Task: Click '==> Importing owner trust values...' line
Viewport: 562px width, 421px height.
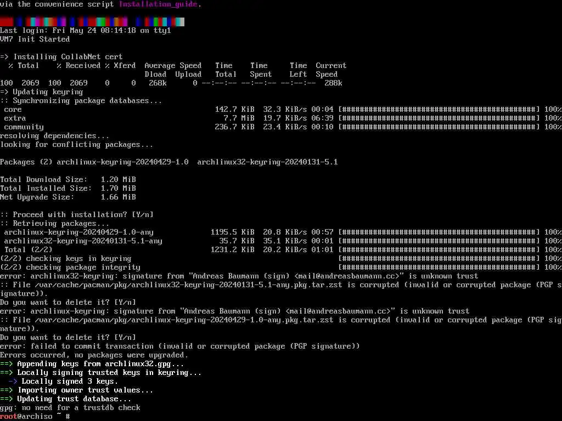Action: click(x=77, y=390)
